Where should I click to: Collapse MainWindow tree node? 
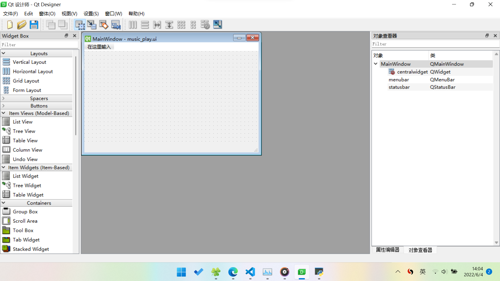coord(376,64)
